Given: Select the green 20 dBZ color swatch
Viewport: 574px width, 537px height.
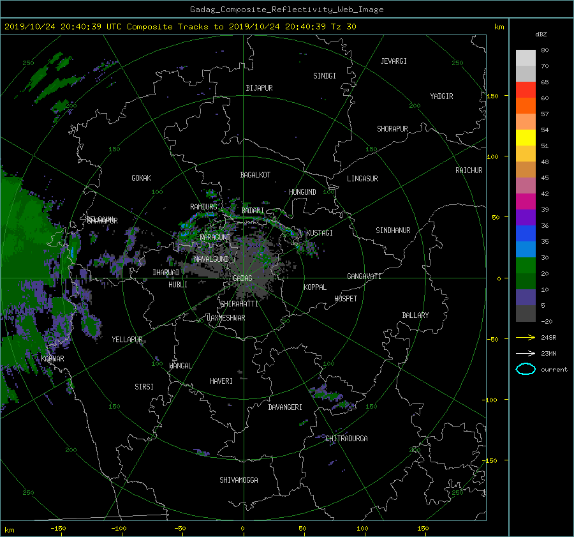Looking at the screenshot, I should 526,266.
